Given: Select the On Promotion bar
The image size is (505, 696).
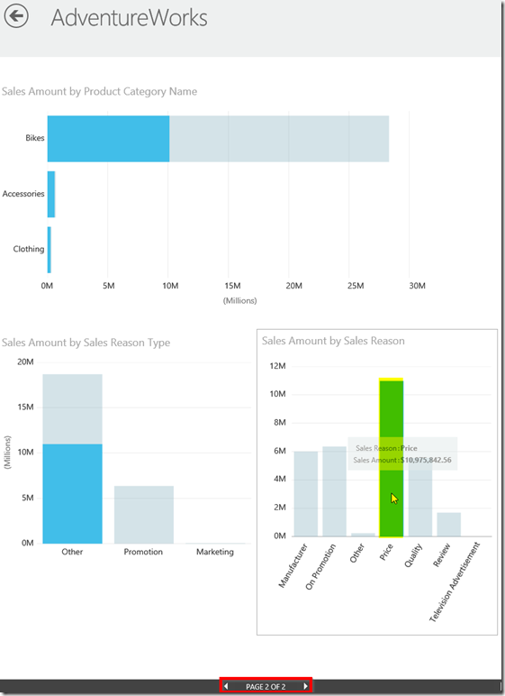Looking at the screenshot, I should click(x=334, y=491).
